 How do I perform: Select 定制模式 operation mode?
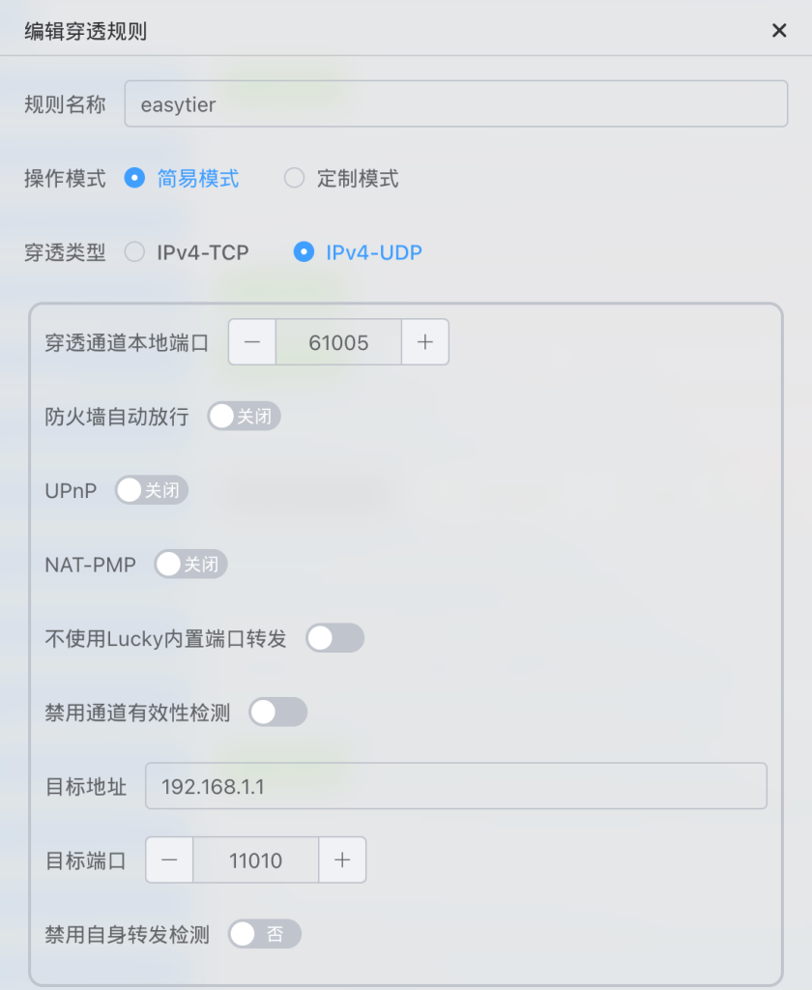tap(295, 179)
